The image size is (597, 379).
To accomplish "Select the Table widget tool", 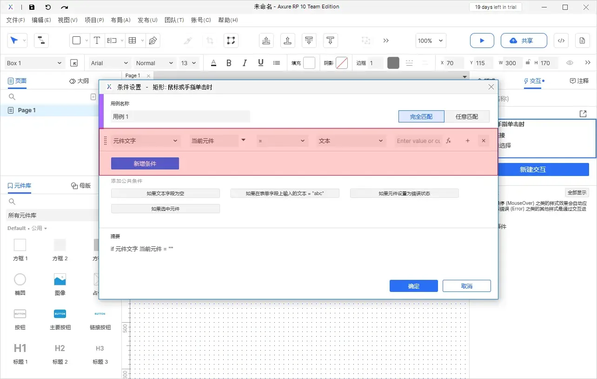I will coord(132,41).
